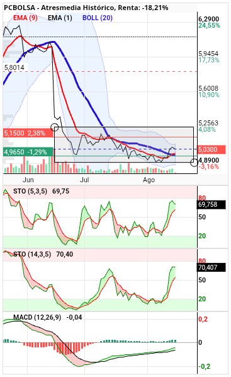231x377 pixels.
Task: Select the MACD (12,26,9) indicator title
Action: (37, 317)
